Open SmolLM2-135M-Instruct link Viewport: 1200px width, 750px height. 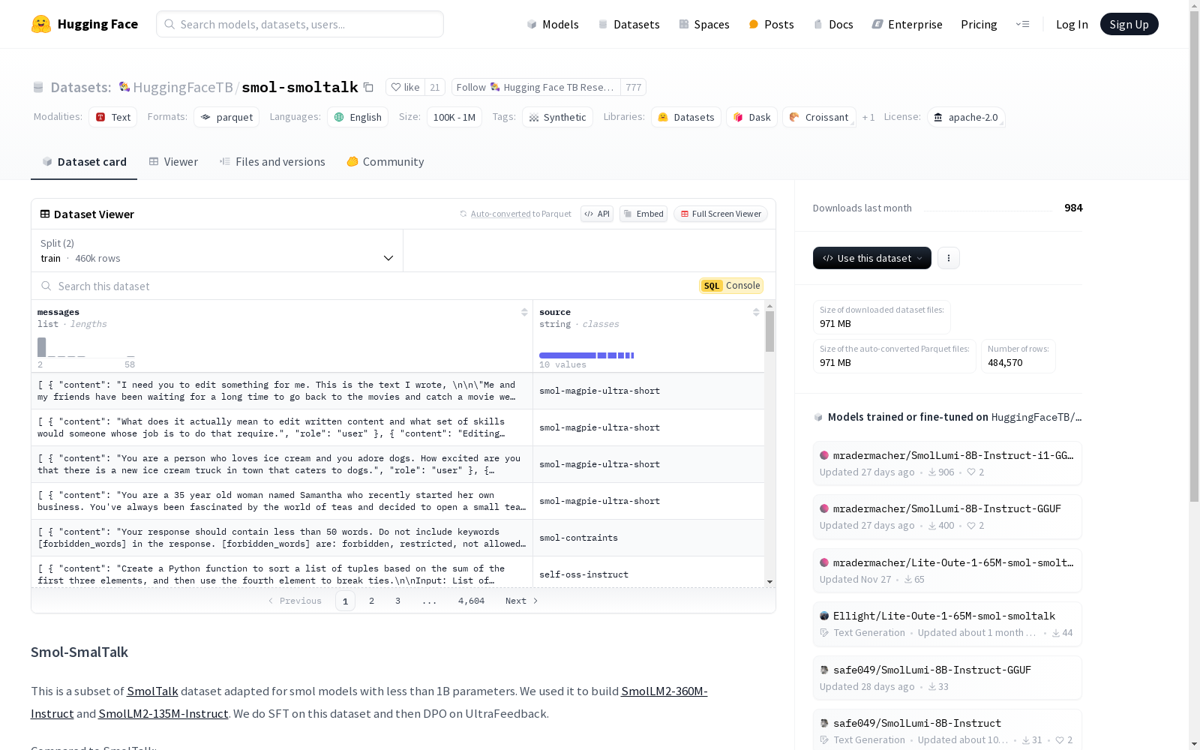pos(163,714)
